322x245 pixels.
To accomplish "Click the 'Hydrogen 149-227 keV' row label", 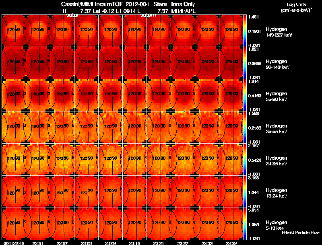I will tap(279, 32).
